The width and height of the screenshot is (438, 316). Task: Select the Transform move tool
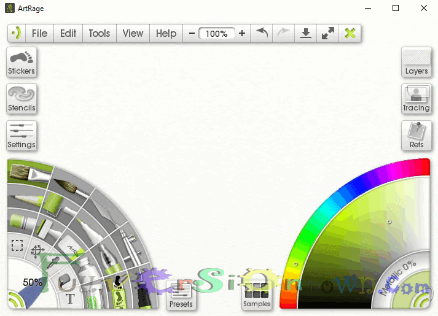click(37, 252)
